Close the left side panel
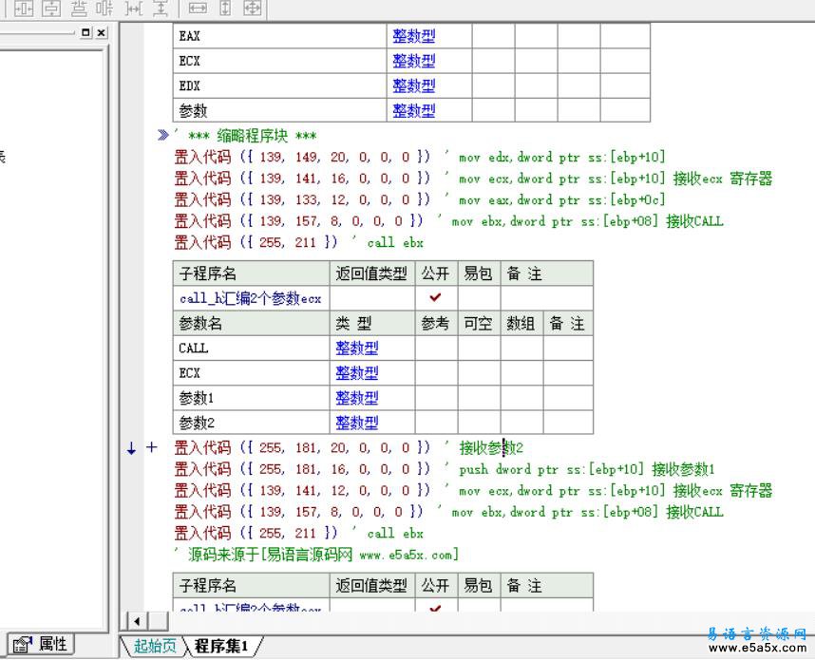Screen dimensions: 815x660 (102, 32)
